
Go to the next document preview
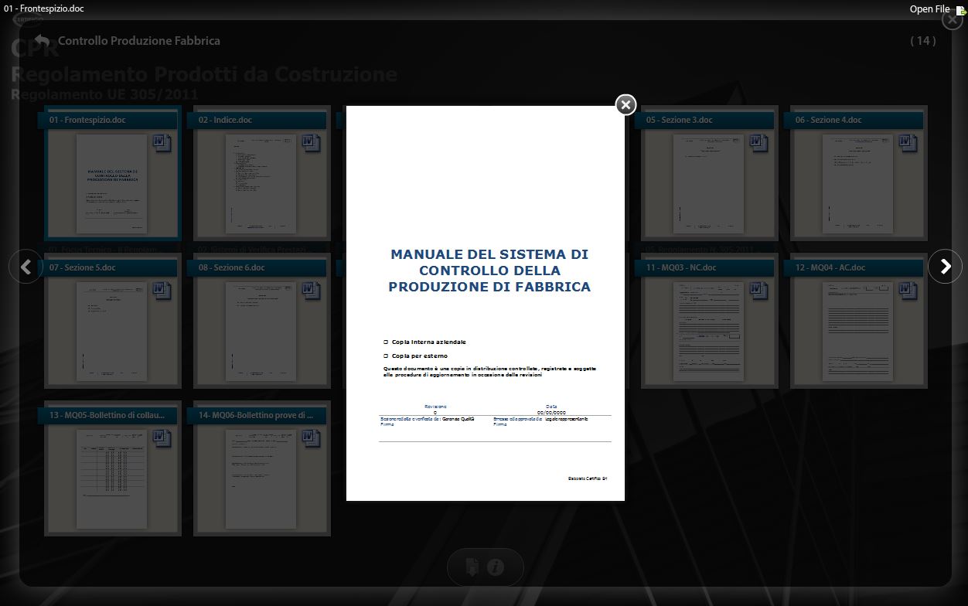pos(945,267)
